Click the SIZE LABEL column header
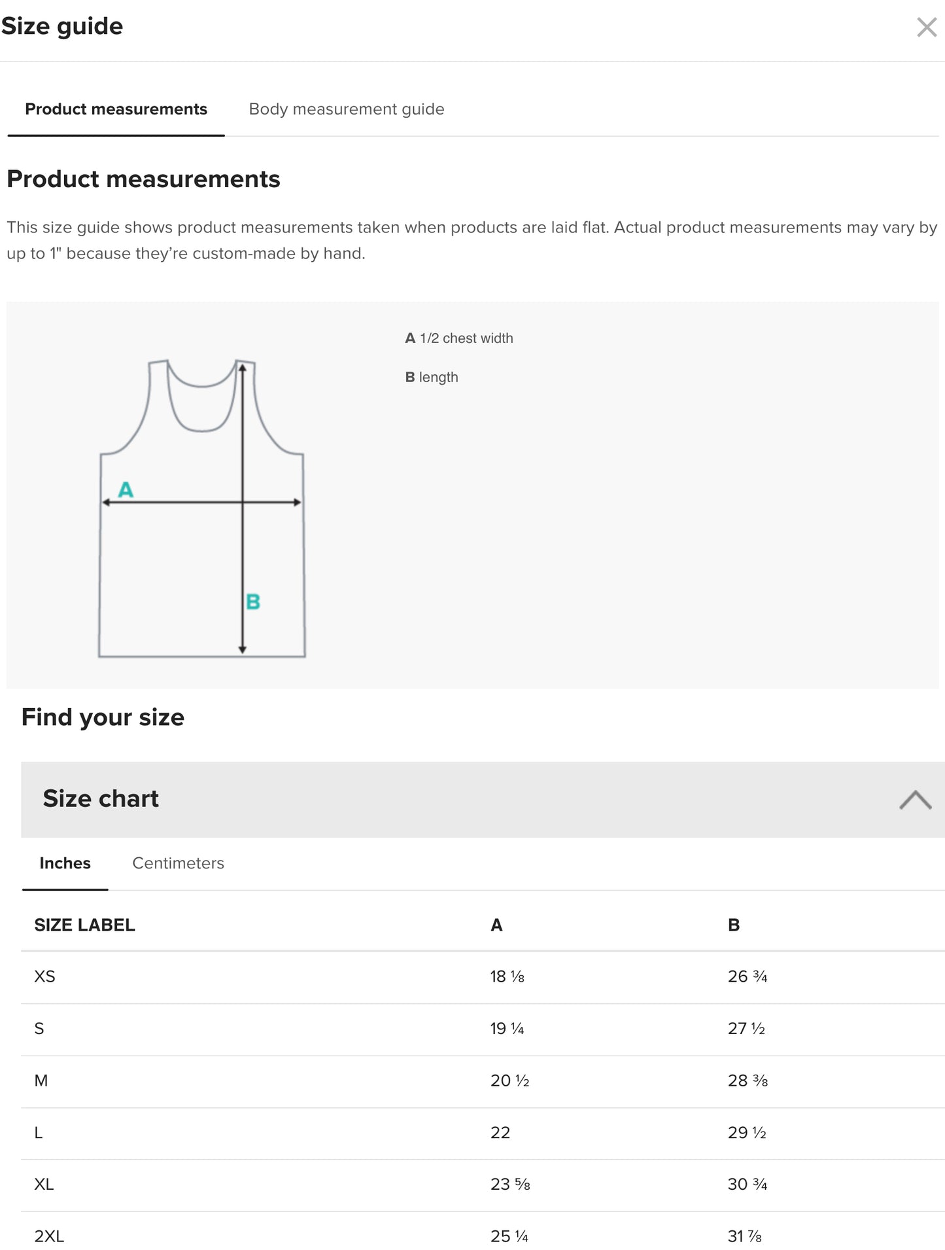 click(83, 925)
